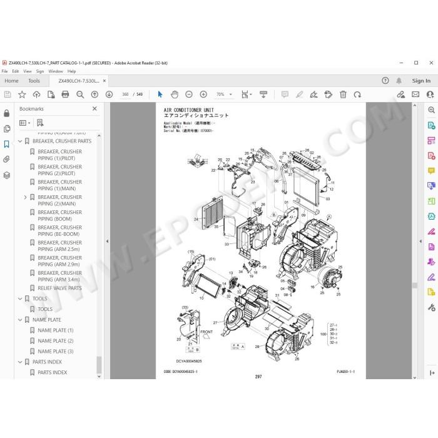
Task: Click bookmarks panel scrollbar thumb
Action: pos(99,365)
